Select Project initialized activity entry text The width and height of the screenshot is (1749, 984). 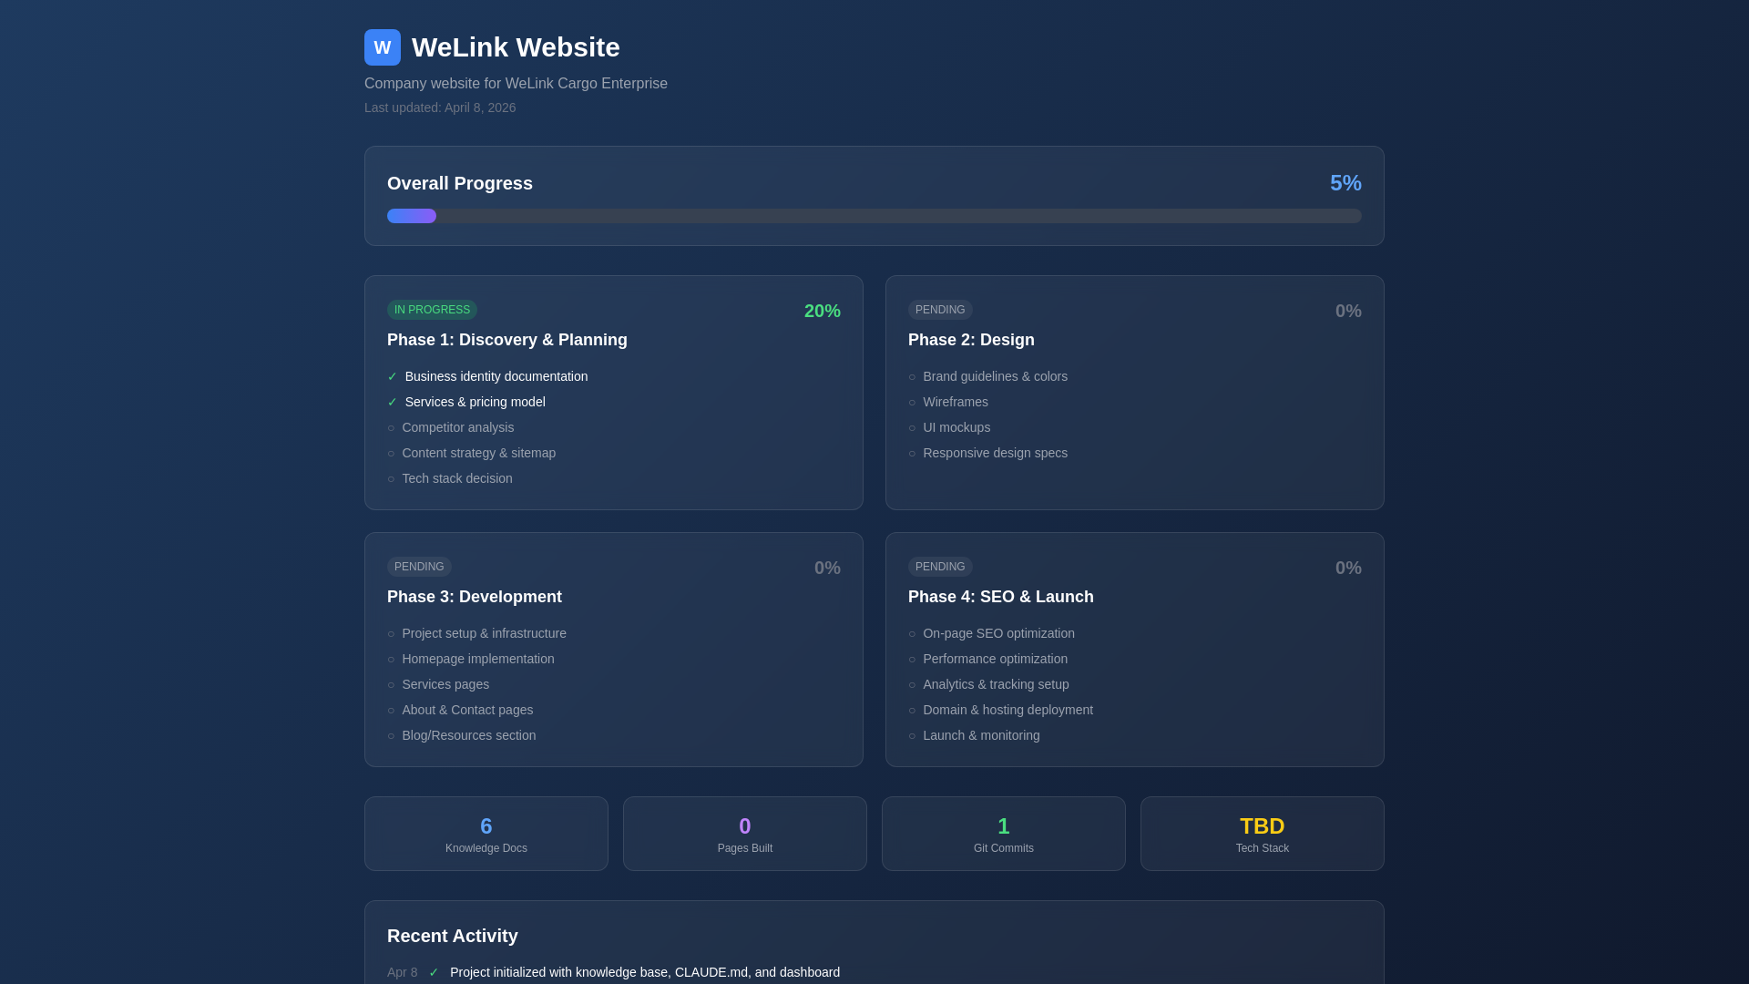click(x=645, y=972)
